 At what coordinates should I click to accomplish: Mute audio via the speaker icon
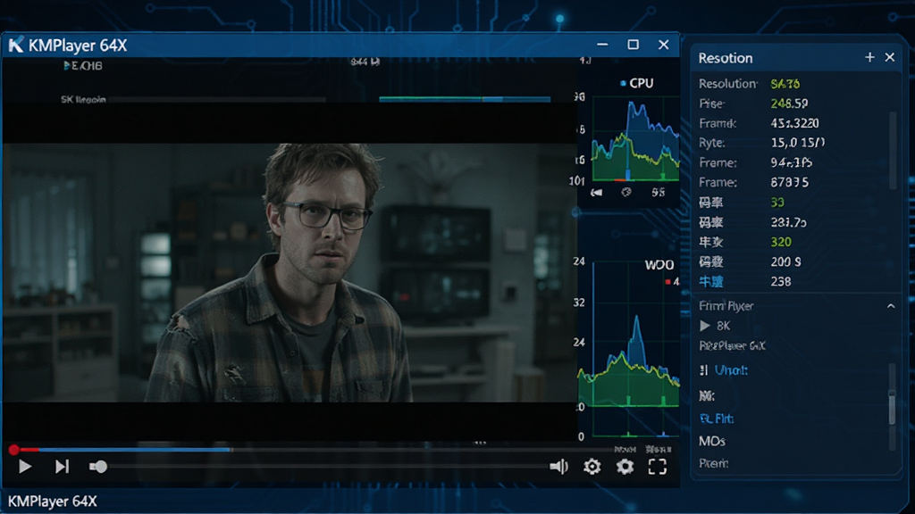(558, 466)
